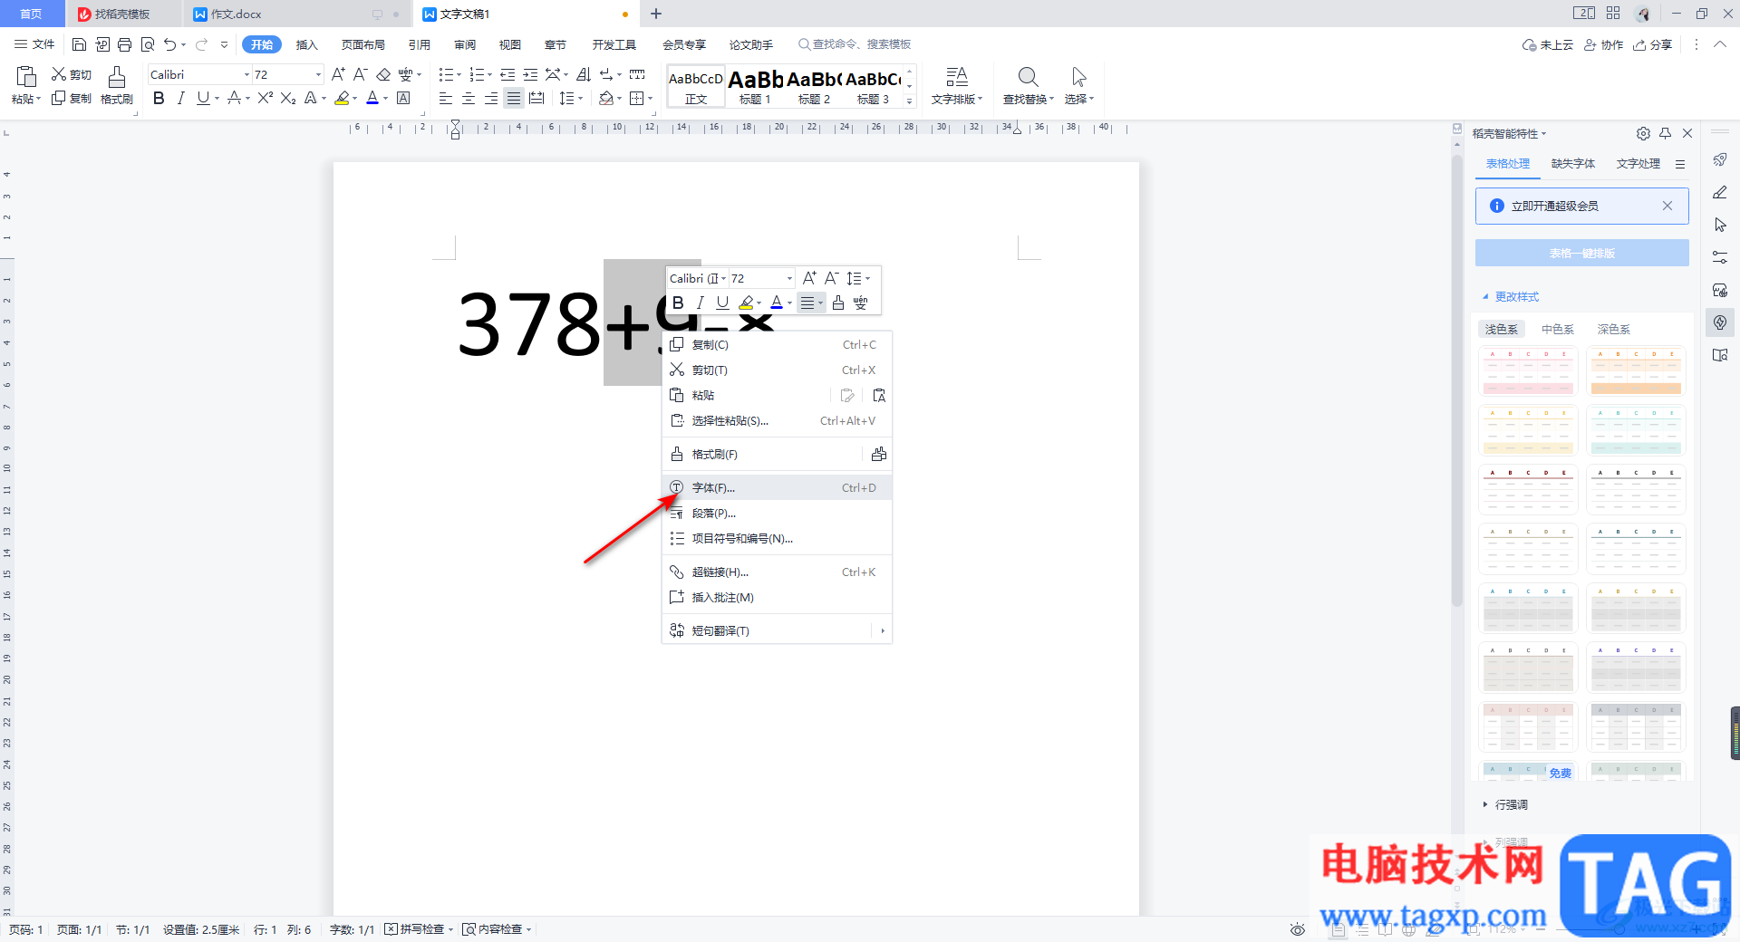Viewport: 1740px width, 942px height.
Task: Pin the smart features side panel
Action: point(1665,133)
